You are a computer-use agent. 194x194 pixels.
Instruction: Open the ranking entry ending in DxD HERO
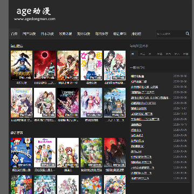point(143,103)
